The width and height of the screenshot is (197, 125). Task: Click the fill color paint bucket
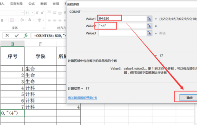pos(22,20)
